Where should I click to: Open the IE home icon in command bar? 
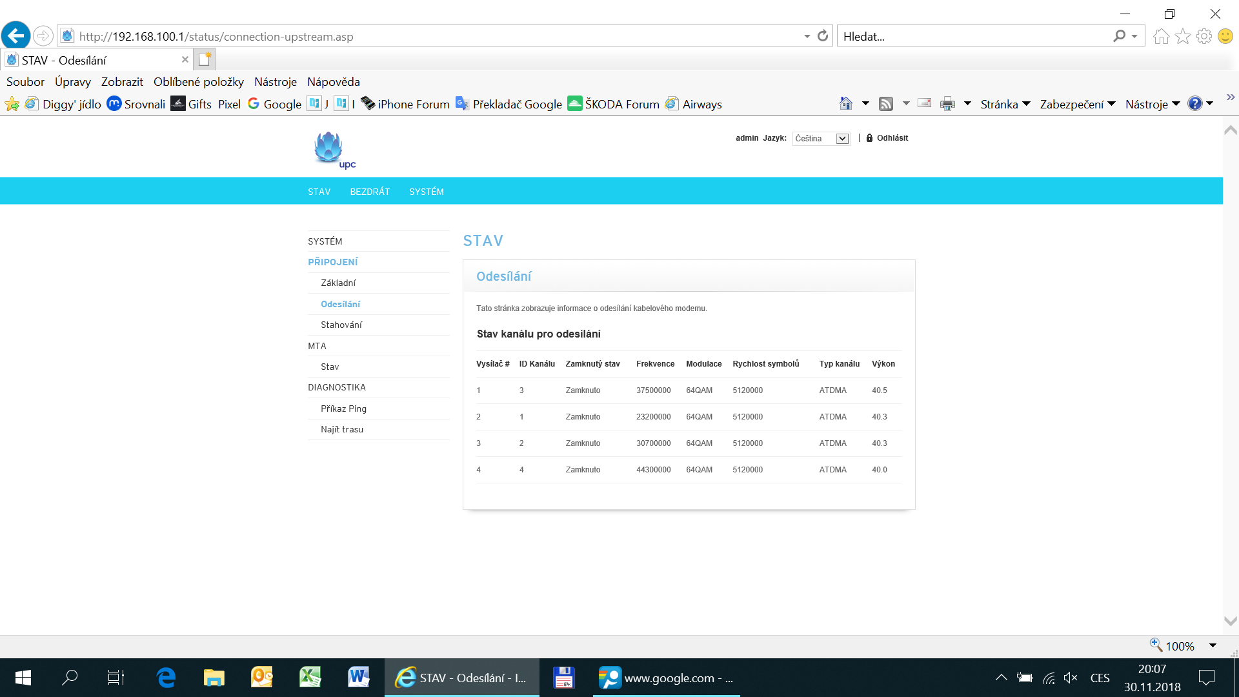pyautogui.click(x=845, y=103)
